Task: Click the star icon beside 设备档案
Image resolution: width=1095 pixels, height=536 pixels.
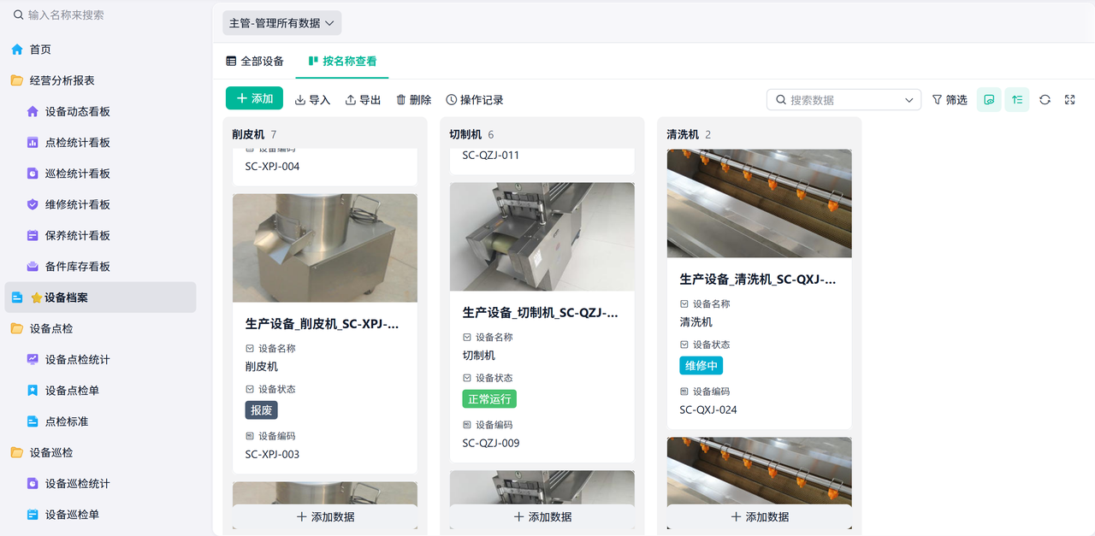Action: coord(37,297)
